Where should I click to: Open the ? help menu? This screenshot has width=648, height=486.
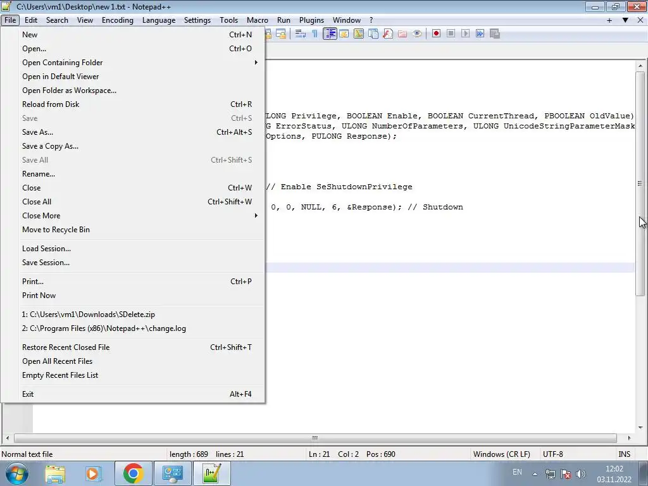coord(371,20)
